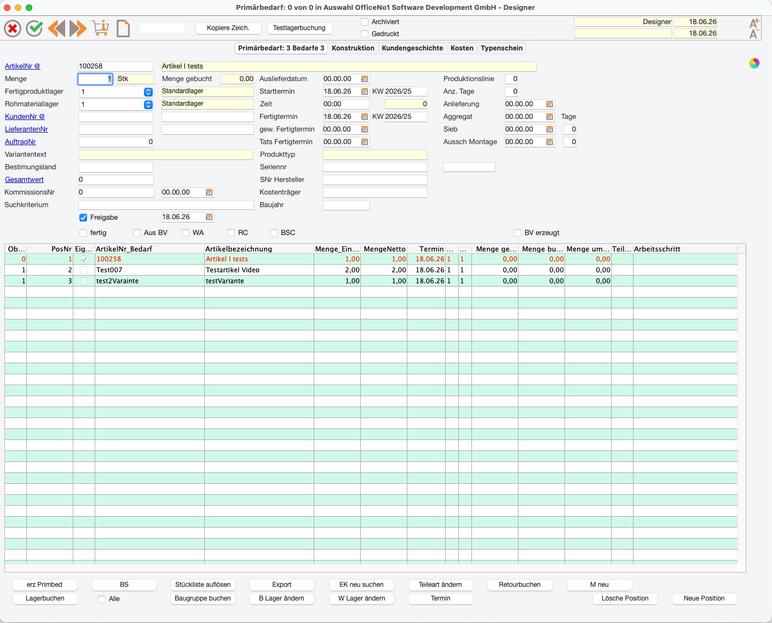Viewport: 772px width, 623px height.
Task: Click the red X cancel icon
Action: [x=13, y=28]
